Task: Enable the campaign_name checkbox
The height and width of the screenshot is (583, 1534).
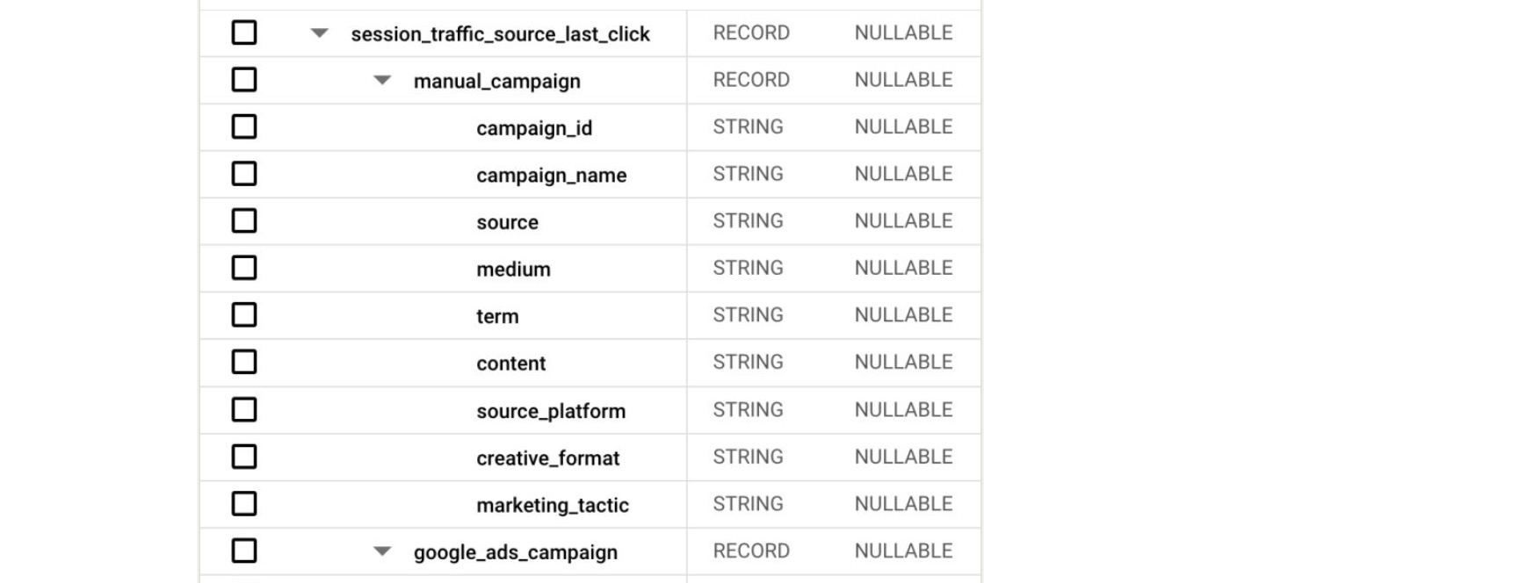Action: pos(243,174)
